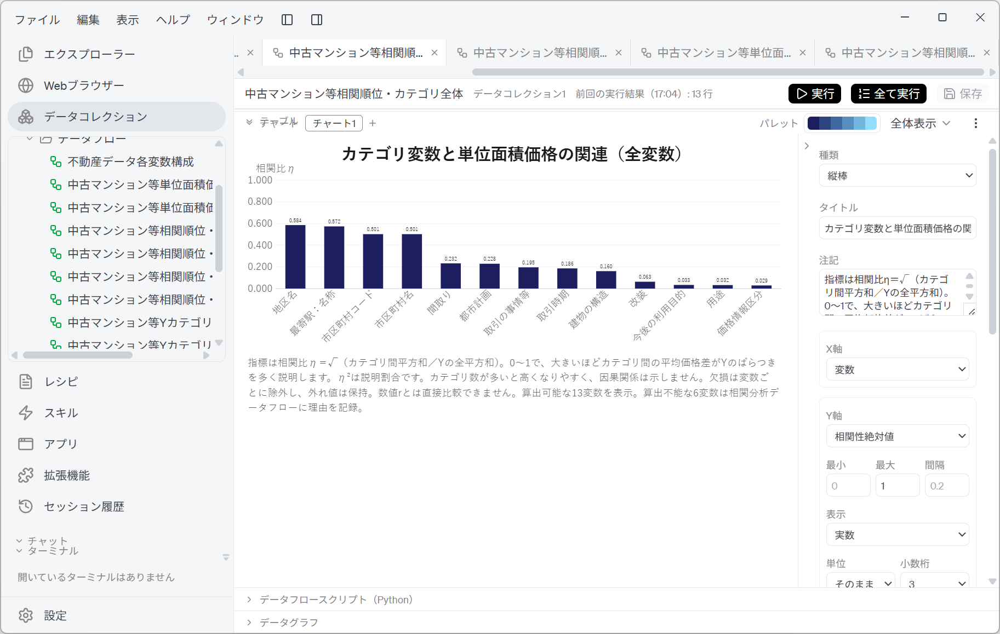Open the アプリ sidebar icon

point(26,444)
